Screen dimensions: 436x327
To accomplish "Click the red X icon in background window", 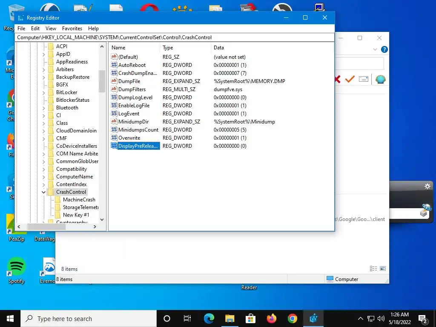I will pyautogui.click(x=338, y=79).
